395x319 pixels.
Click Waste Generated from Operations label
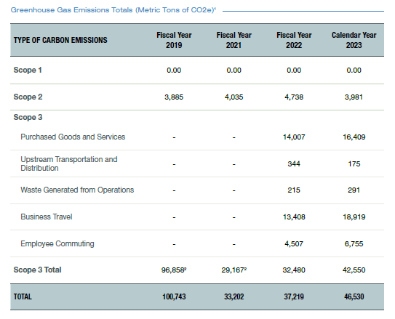pyautogui.click(x=77, y=190)
